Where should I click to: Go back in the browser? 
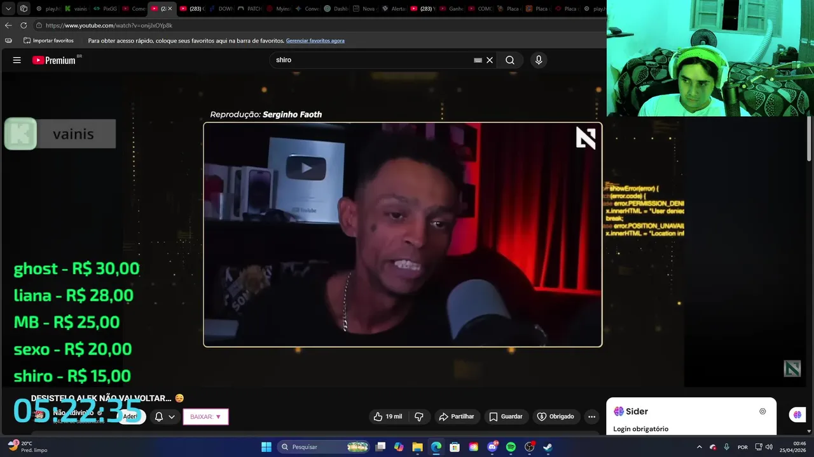pyautogui.click(x=8, y=25)
